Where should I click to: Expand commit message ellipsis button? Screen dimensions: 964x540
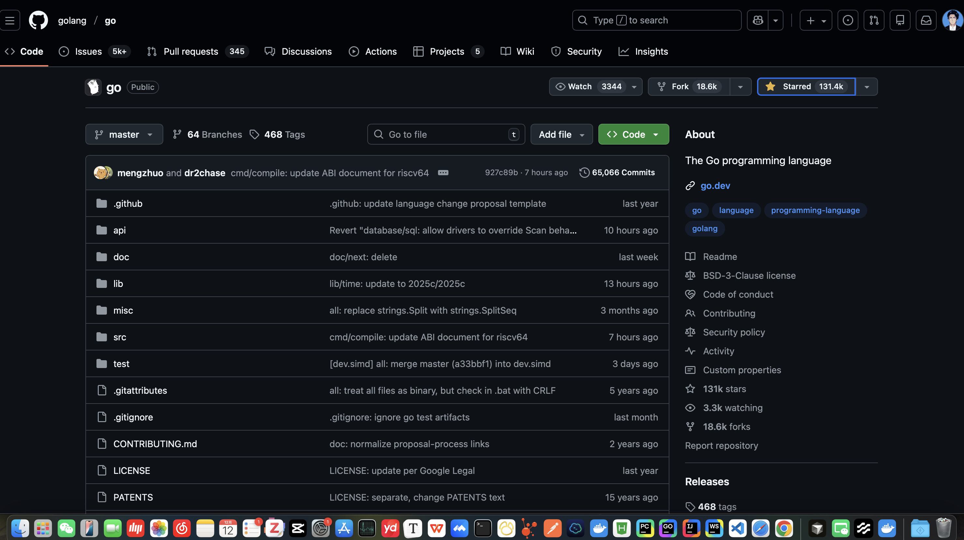coord(443,173)
